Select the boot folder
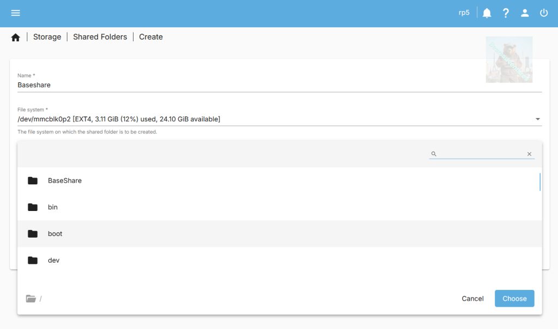This screenshot has height=329, width=558. point(55,234)
